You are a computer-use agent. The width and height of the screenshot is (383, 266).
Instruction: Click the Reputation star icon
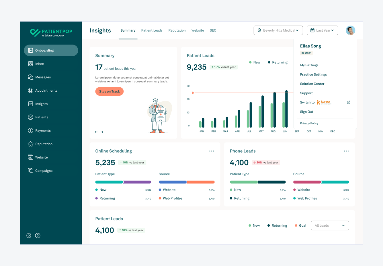[x=30, y=144]
